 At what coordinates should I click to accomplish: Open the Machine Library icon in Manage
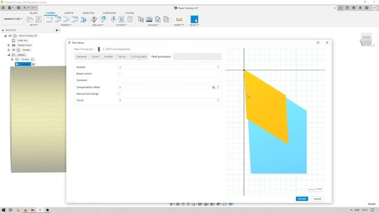point(149,20)
